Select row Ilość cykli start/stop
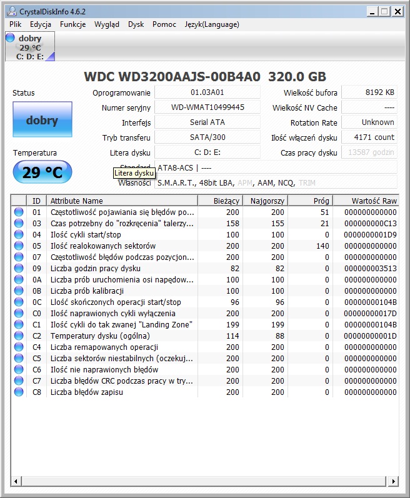Viewport: 410px width, 498px height. point(205,234)
